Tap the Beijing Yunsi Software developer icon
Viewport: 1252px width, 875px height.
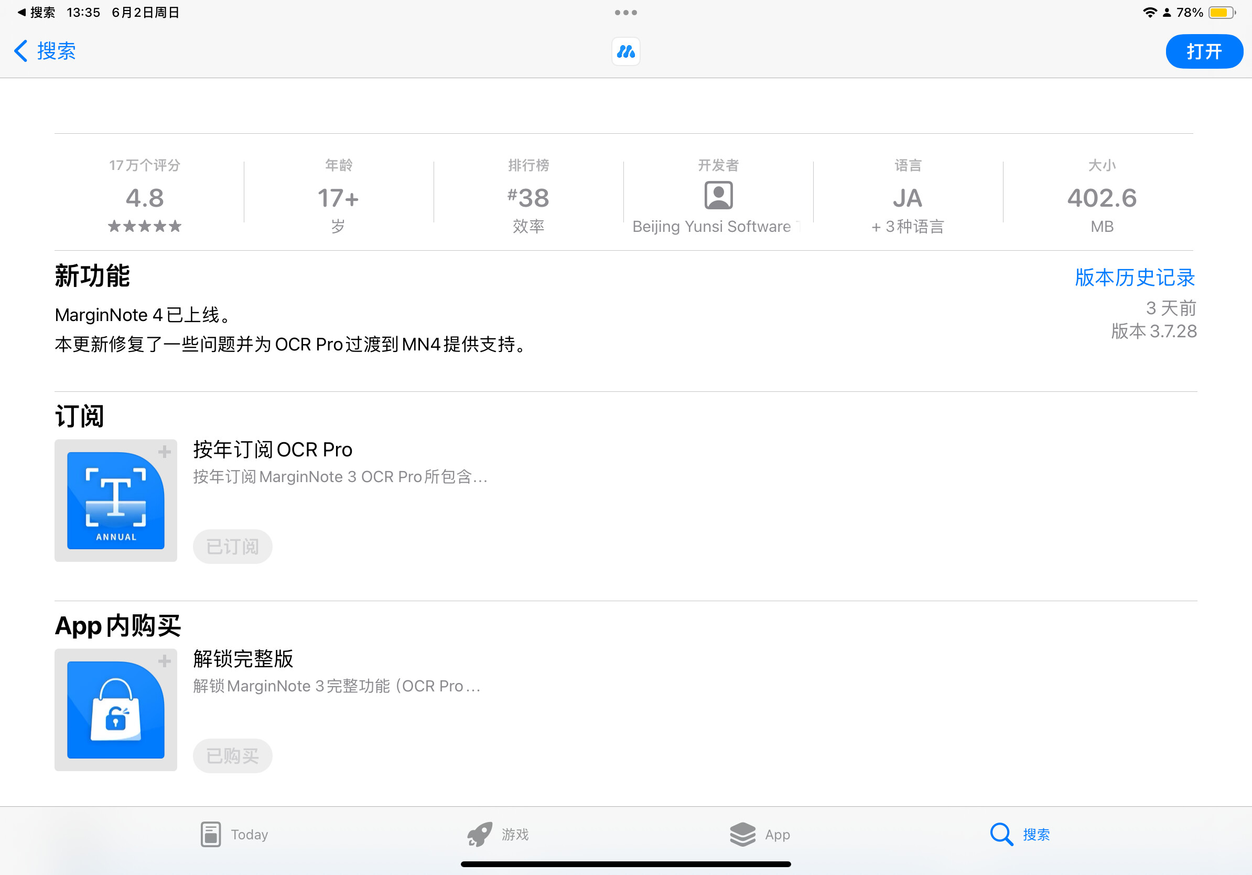[x=718, y=195]
